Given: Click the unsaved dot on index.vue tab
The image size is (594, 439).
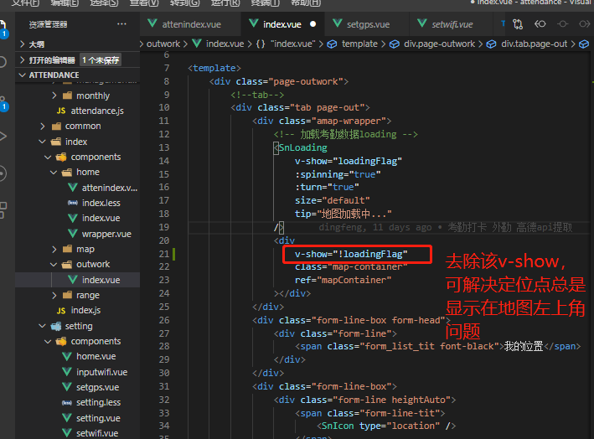Looking at the screenshot, I should (312, 23).
